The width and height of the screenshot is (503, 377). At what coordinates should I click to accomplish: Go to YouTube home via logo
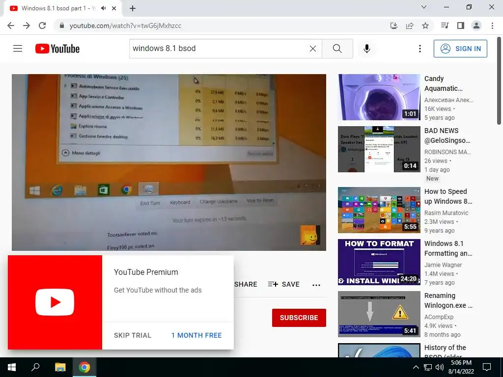pos(57,49)
